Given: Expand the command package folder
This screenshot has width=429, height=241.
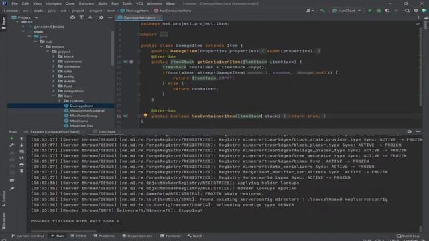Looking at the screenshot, I should tap(54, 62).
